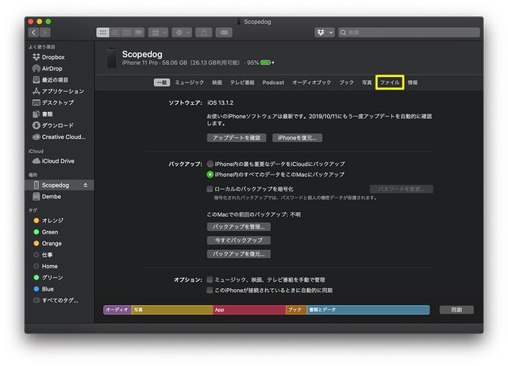The width and height of the screenshot is (508, 366).
Task: Click アップデートを確認 button
Action: [x=237, y=138]
